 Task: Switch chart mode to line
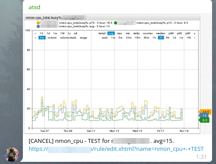tap(42, 38)
